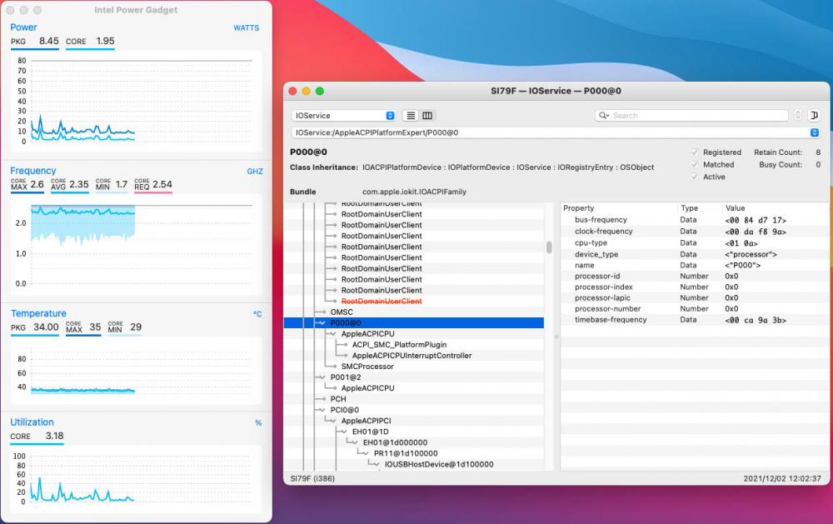The height and width of the screenshot is (524, 833).
Task: Minimize the IORegistryExplorer window
Action: [x=306, y=91]
